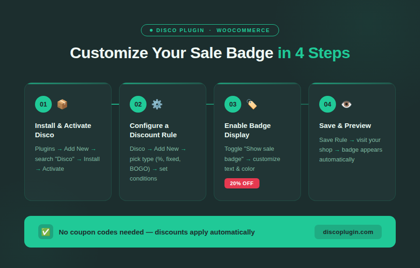The width and height of the screenshot is (420, 268).
Task: Click the green checkmark icon in the banner
Action: point(46,232)
